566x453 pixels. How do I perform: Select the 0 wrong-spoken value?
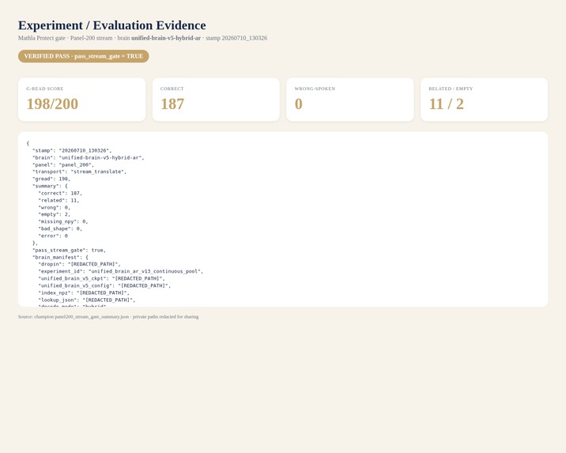click(299, 104)
